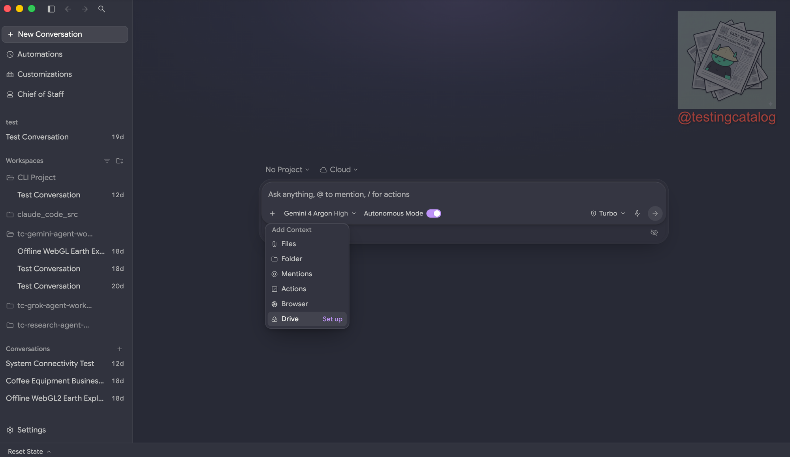This screenshot has width=790, height=457.
Task: Select Drive in Add Context menu
Action: 307,319
